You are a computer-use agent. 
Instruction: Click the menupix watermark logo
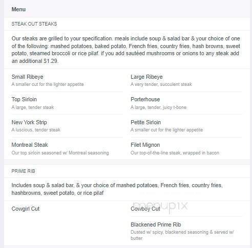[160, 206]
